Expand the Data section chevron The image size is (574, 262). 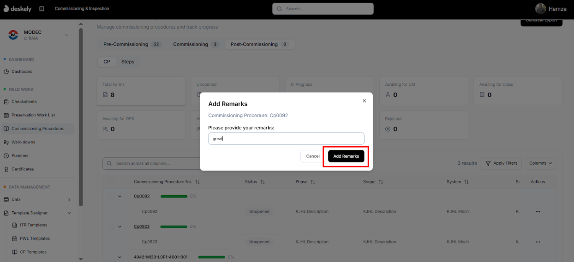69,200
